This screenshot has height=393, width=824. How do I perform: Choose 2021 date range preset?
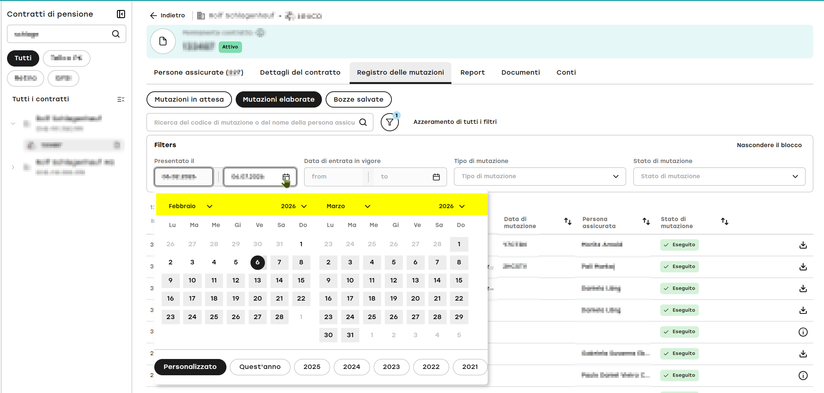[470, 367]
